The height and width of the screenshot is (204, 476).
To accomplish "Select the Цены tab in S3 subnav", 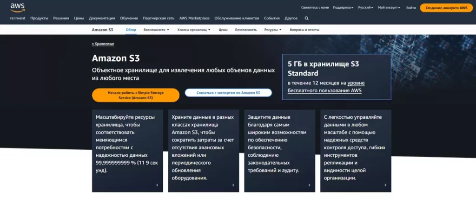I will pyautogui.click(x=223, y=30).
